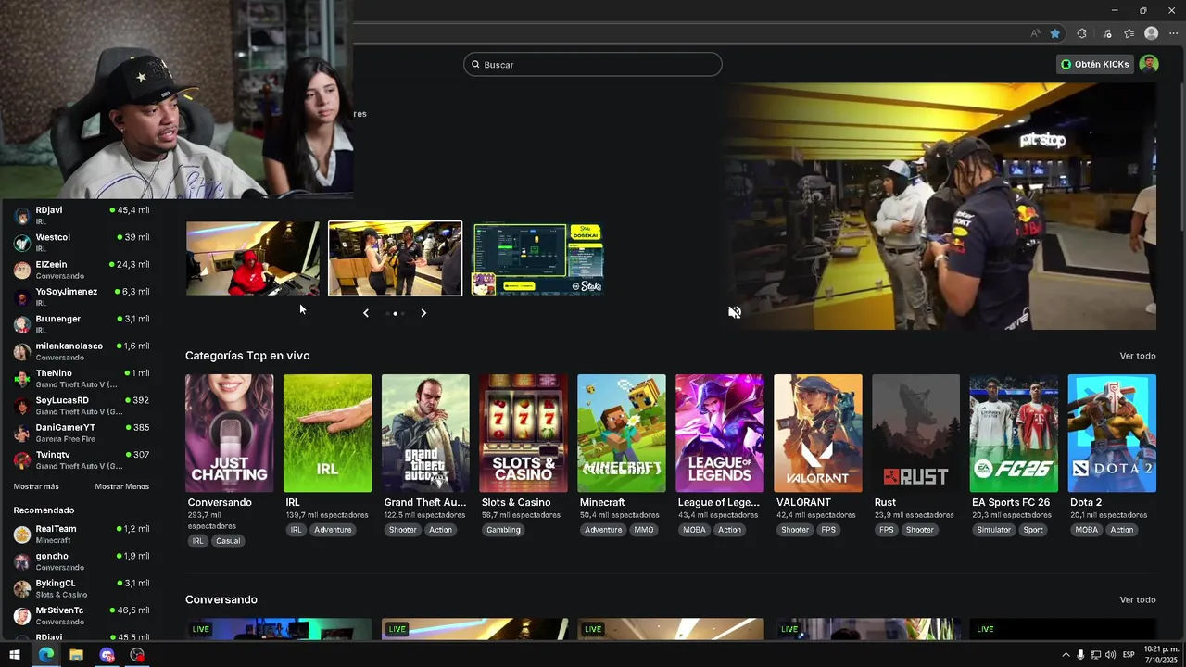
Task: Open MrStivenTc's avatar under Recomendado
Action: pyautogui.click(x=22, y=616)
